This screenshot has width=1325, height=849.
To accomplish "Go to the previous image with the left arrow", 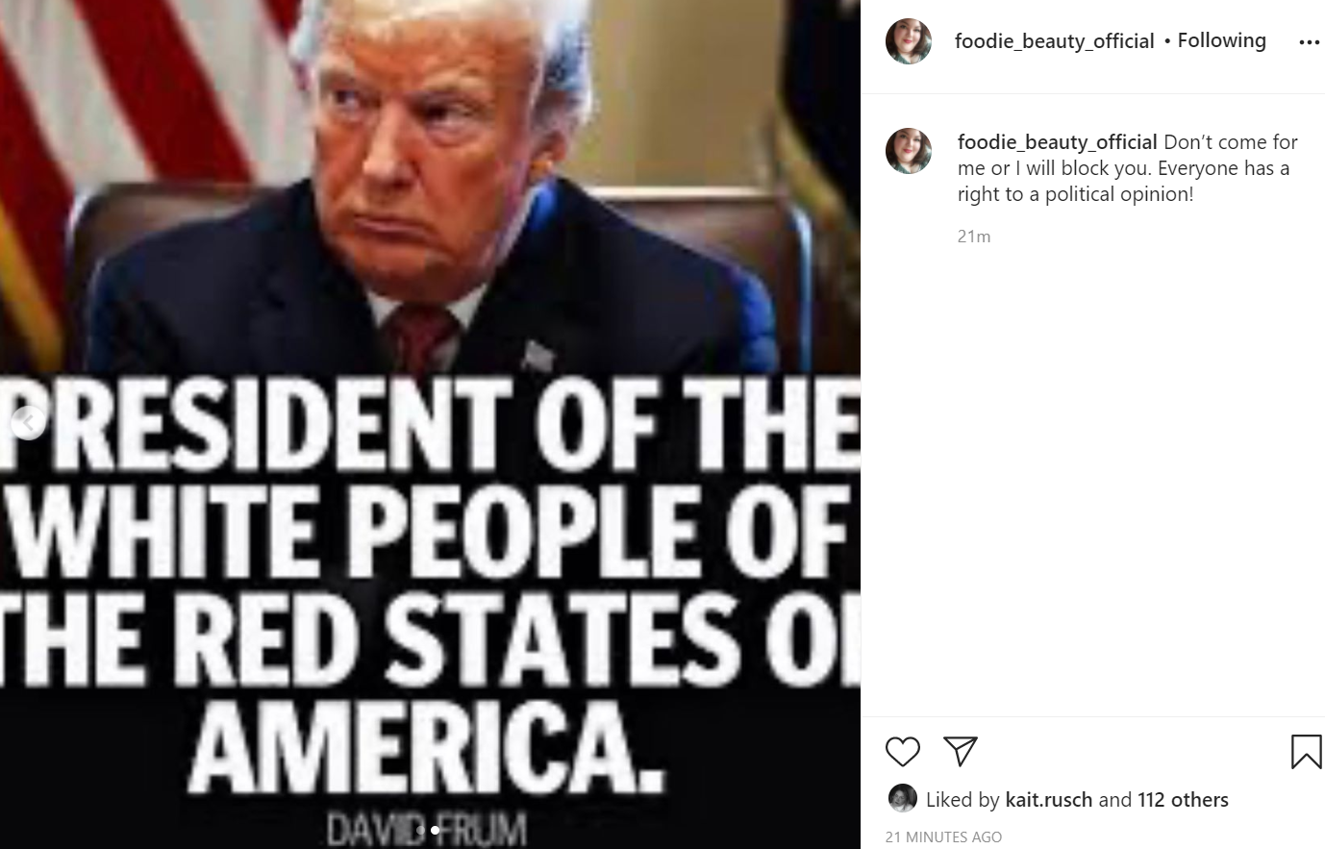I will (x=27, y=421).
